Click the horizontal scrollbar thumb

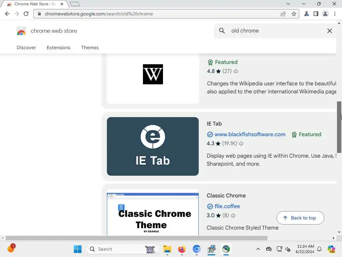click(137, 238)
